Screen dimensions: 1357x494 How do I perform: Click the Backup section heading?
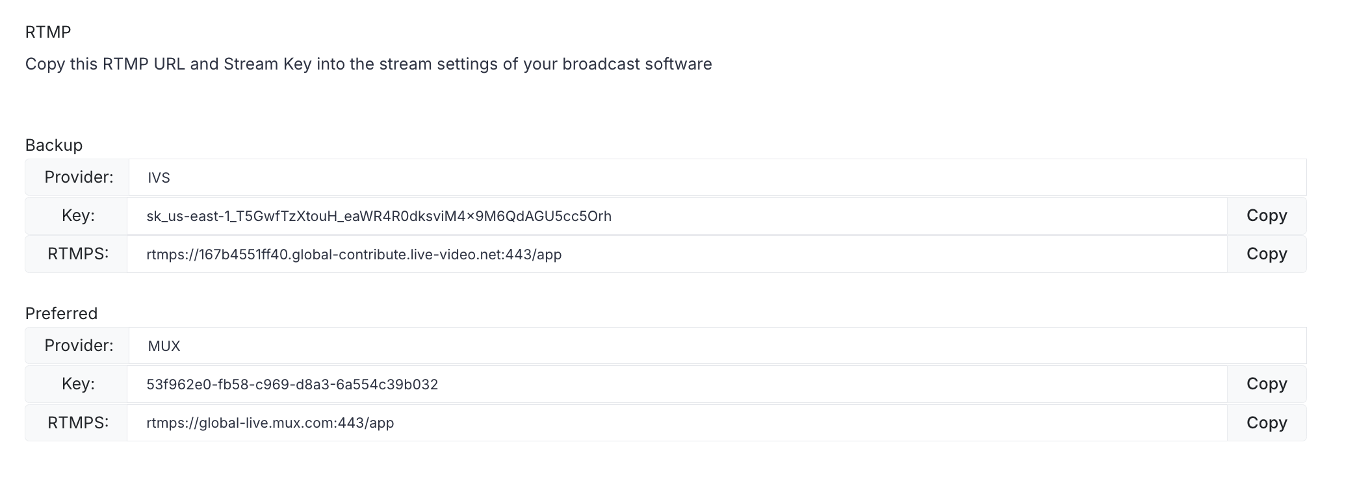tap(54, 145)
